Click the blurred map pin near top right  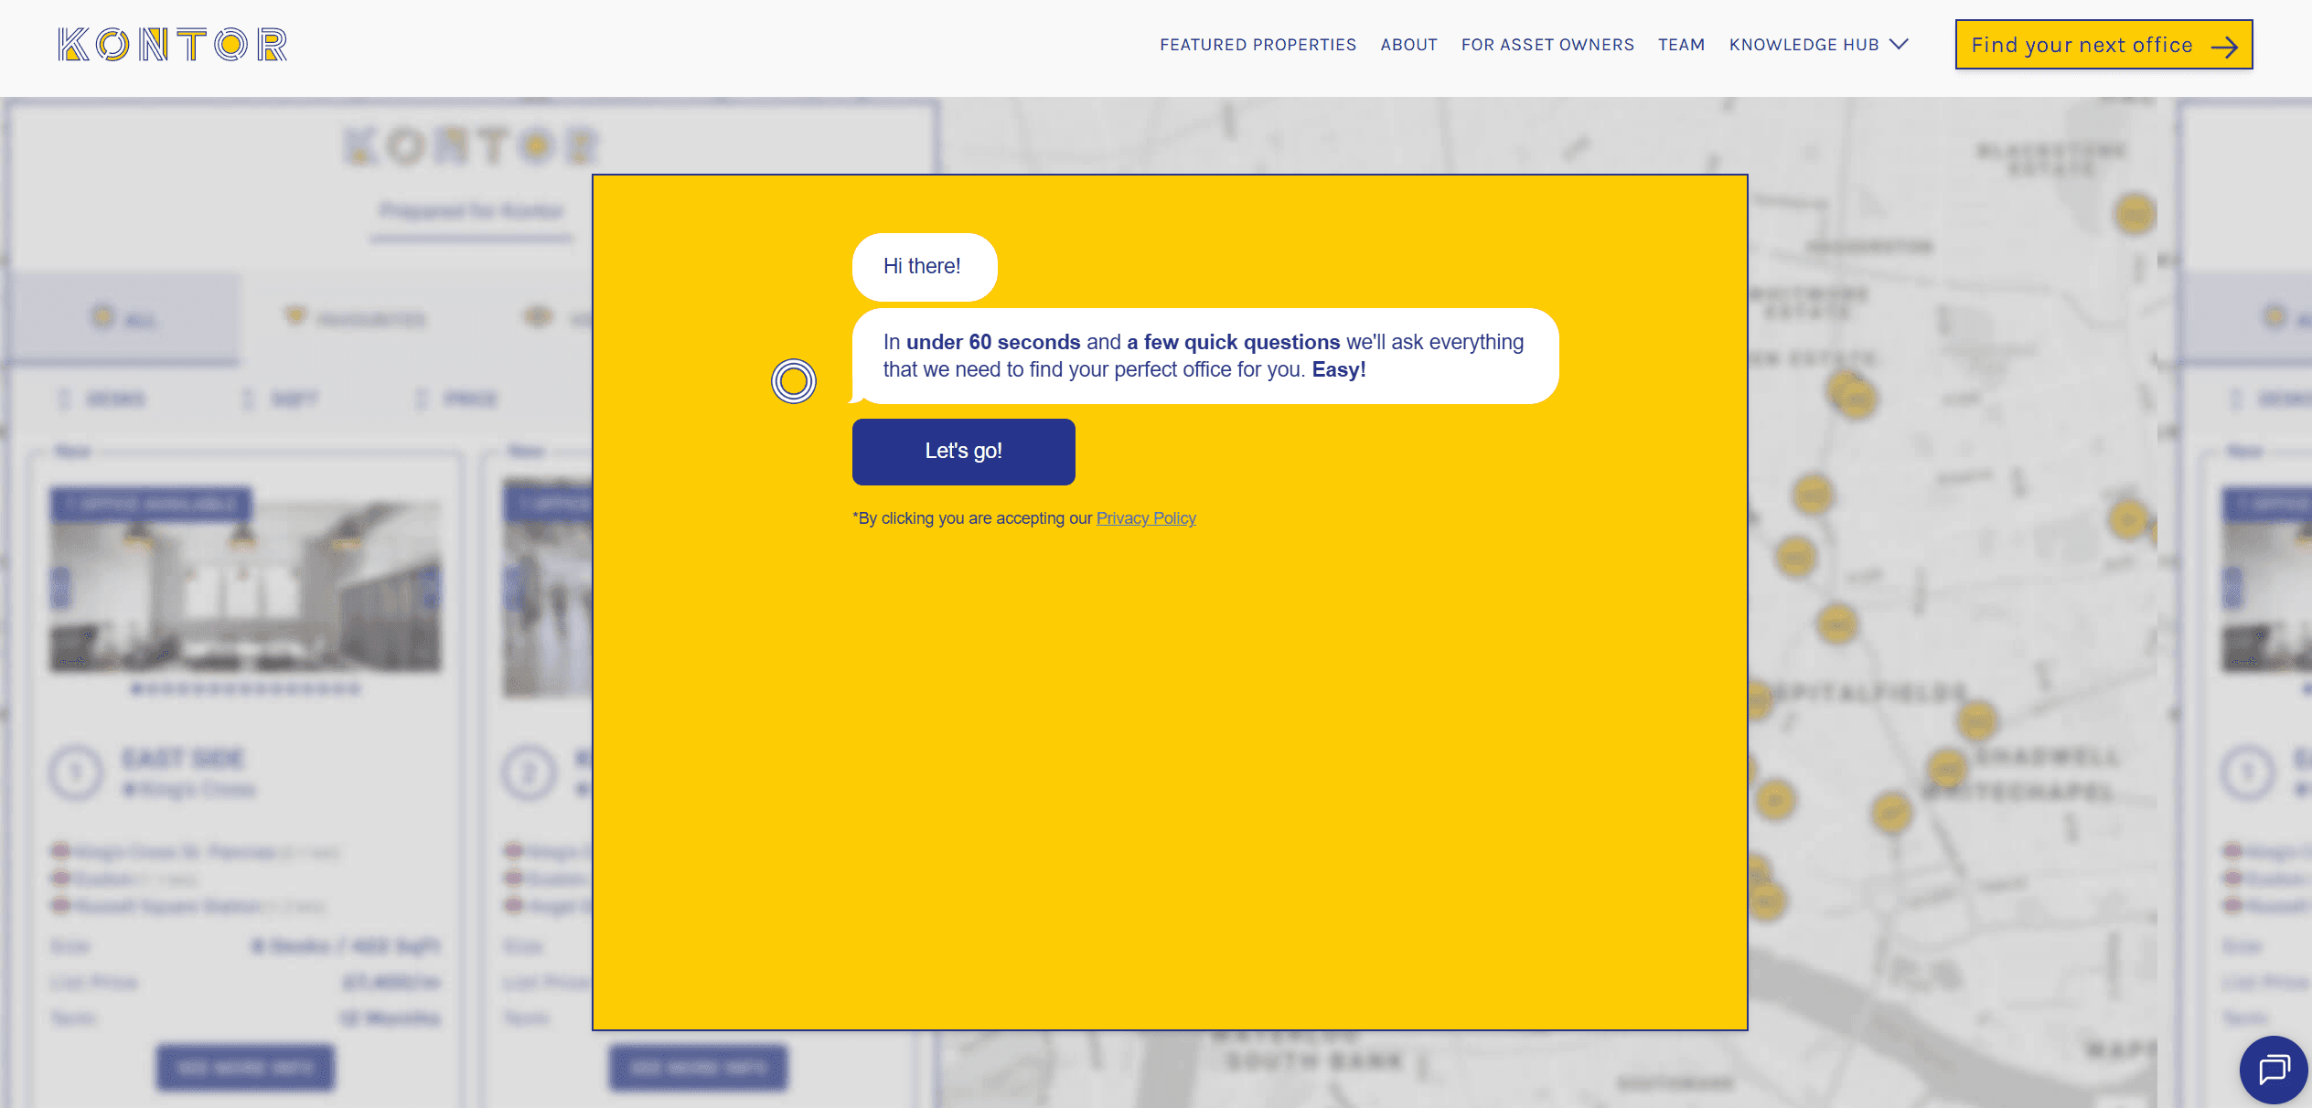coord(2135,215)
